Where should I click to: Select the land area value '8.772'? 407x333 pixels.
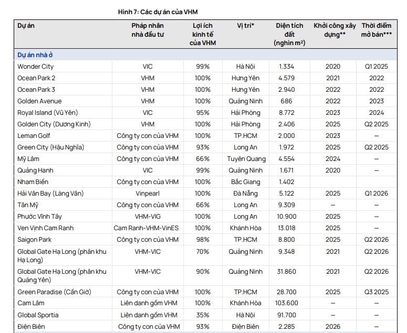tap(287, 113)
